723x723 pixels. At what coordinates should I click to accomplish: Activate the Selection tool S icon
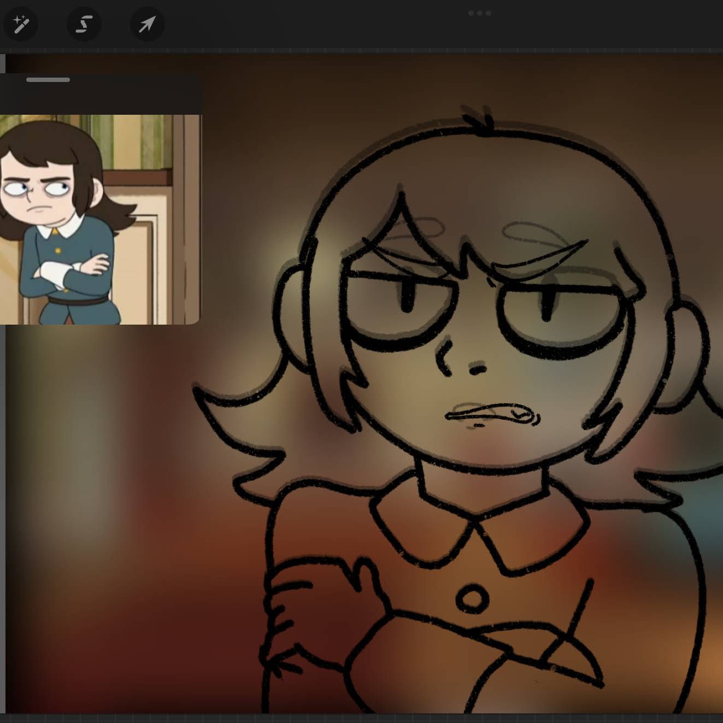pos(84,25)
